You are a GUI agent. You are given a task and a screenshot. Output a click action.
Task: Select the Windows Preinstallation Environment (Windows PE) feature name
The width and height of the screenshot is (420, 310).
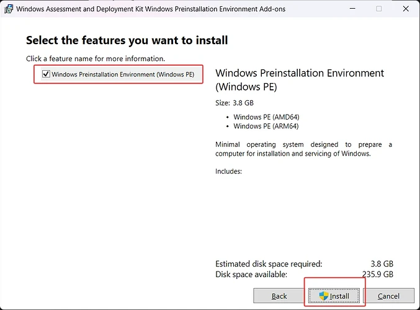[x=123, y=74]
